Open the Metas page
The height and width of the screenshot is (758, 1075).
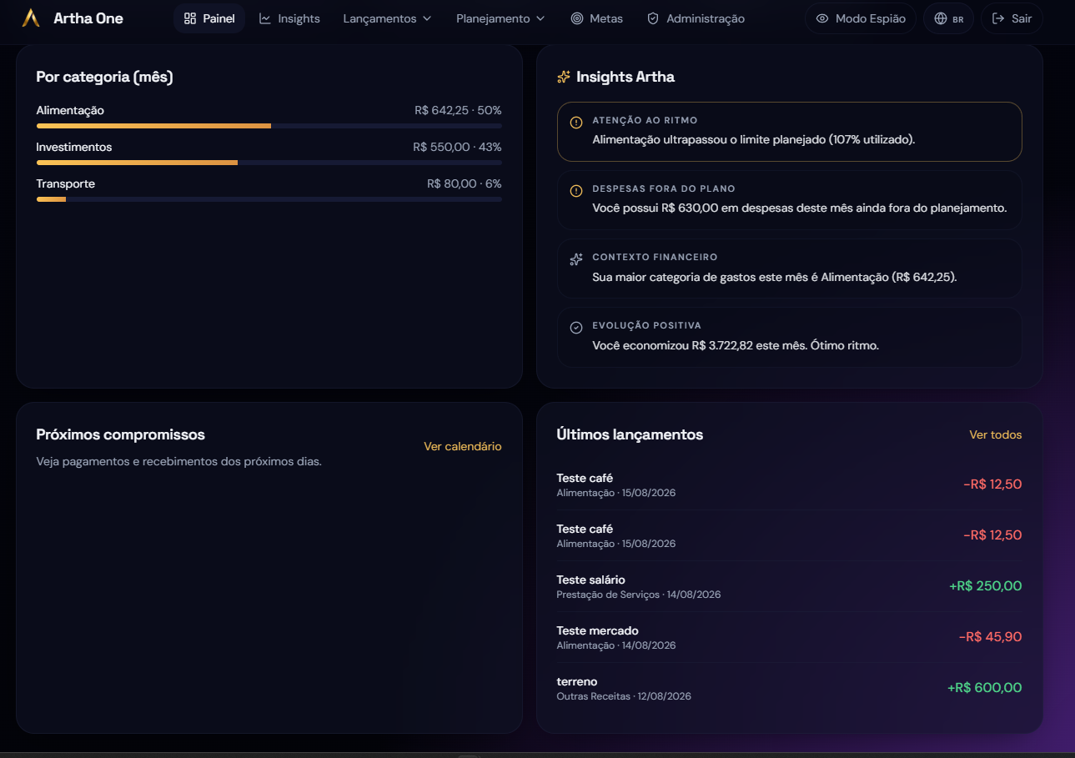[596, 18]
